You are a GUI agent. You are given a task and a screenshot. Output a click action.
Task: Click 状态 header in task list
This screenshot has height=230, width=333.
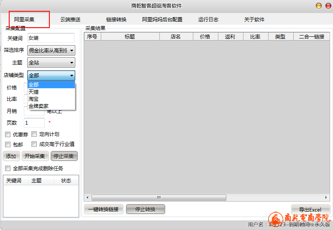coord(66,181)
